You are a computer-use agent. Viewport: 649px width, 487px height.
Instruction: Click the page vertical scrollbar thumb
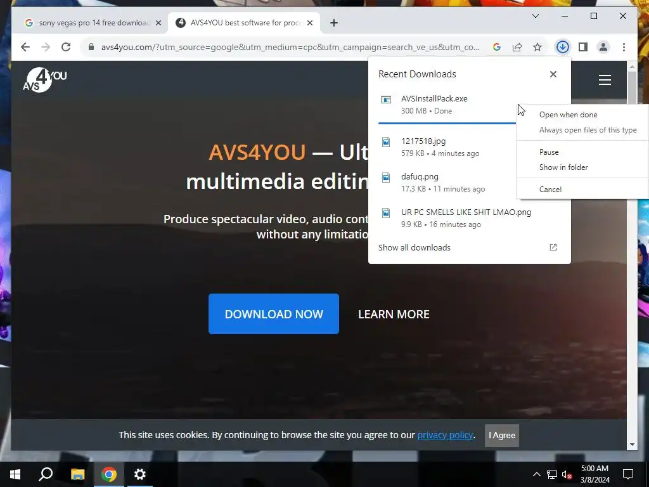coord(632,88)
